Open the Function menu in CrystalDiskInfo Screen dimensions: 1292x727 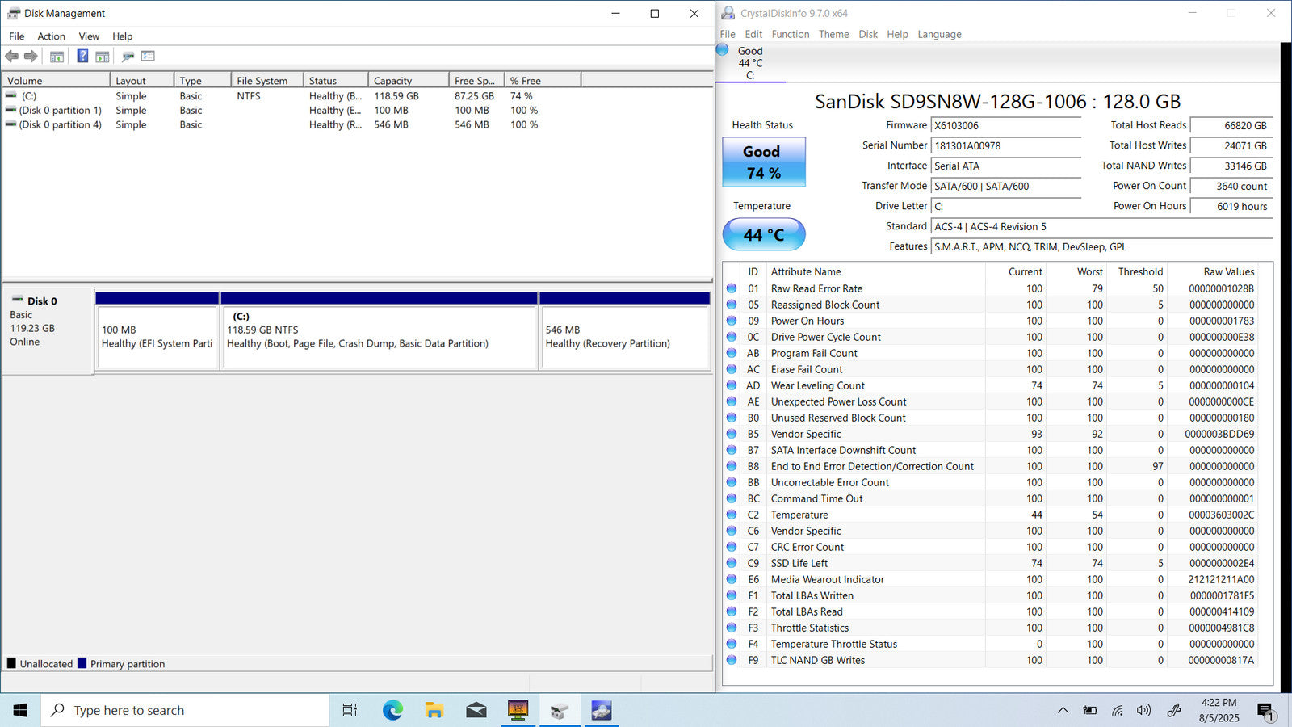tap(790, 34)
